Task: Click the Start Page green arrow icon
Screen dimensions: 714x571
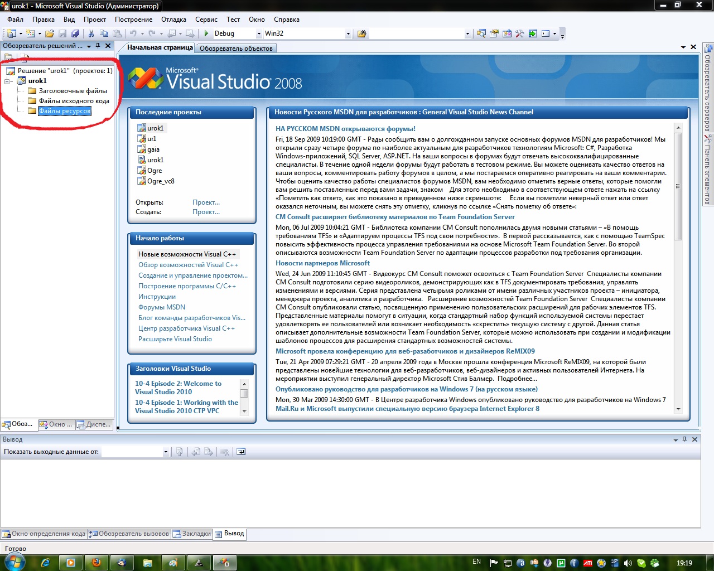Action: (x=532, y=33)
